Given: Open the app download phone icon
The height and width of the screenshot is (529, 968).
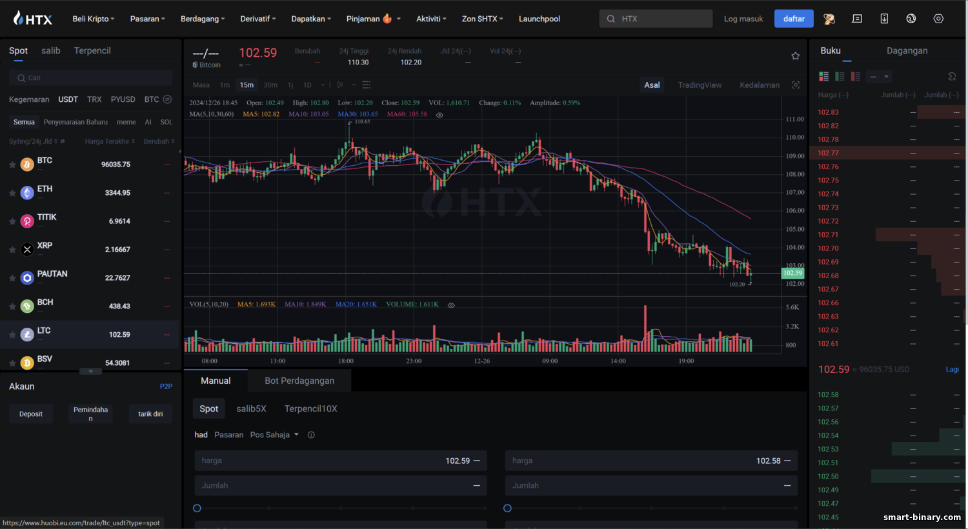Looking at the screenshot, I should (x=884, y=19).
